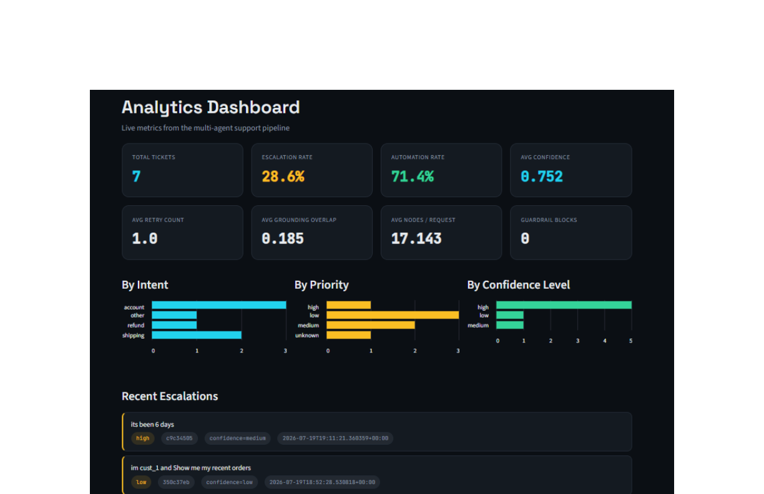Click the 'AVG RETRY COUNT' label
The image size is (764, 494).
158,220
